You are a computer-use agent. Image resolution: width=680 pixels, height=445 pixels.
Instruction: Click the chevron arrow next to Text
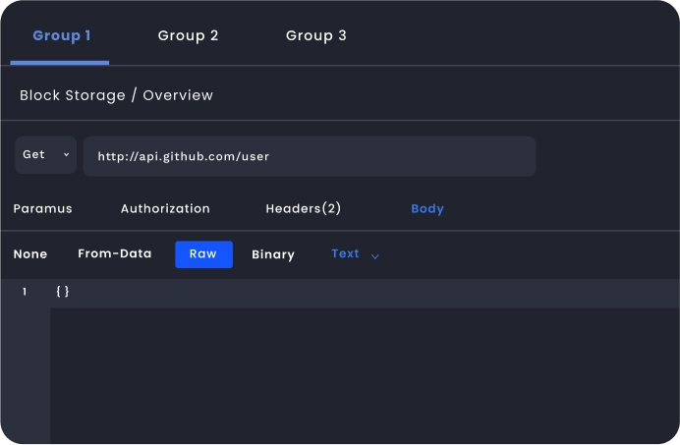tap(374, 255)
